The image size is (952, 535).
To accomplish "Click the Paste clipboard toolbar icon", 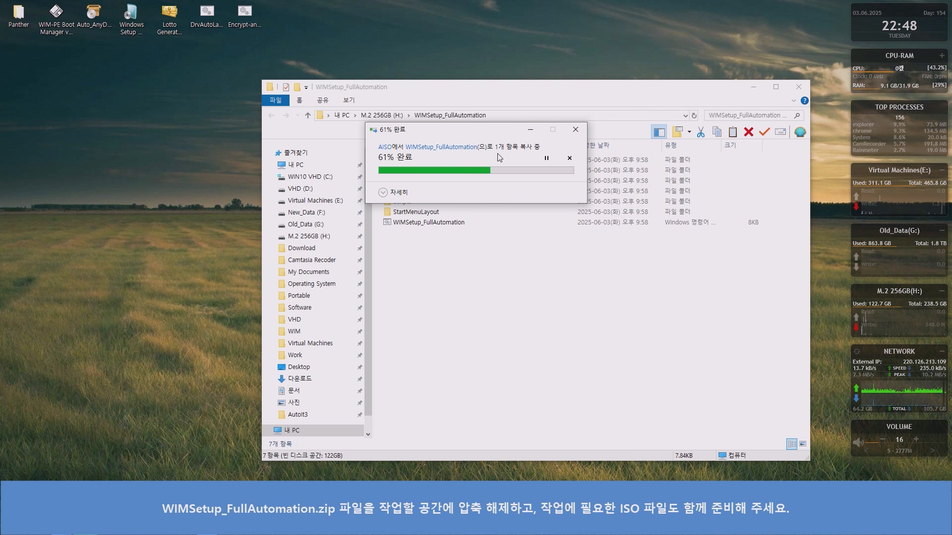I will click(x=733, y=132).
